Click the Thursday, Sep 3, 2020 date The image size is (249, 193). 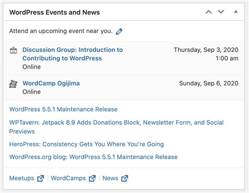[x=206, y=50]
